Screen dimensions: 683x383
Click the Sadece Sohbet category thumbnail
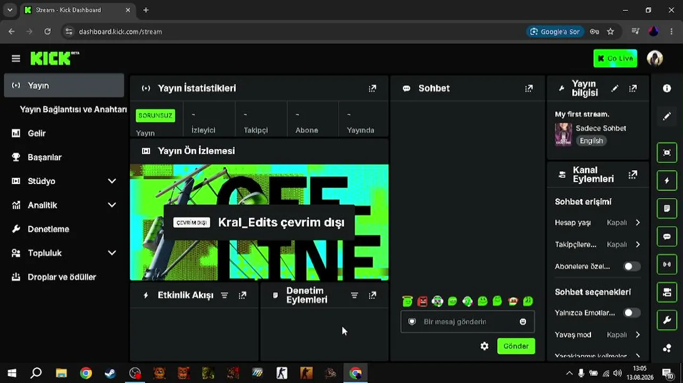563,135
